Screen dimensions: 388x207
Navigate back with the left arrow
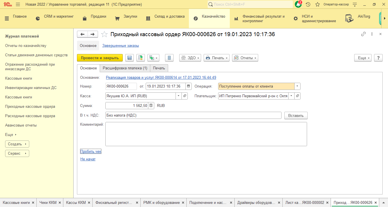point(82,34)
